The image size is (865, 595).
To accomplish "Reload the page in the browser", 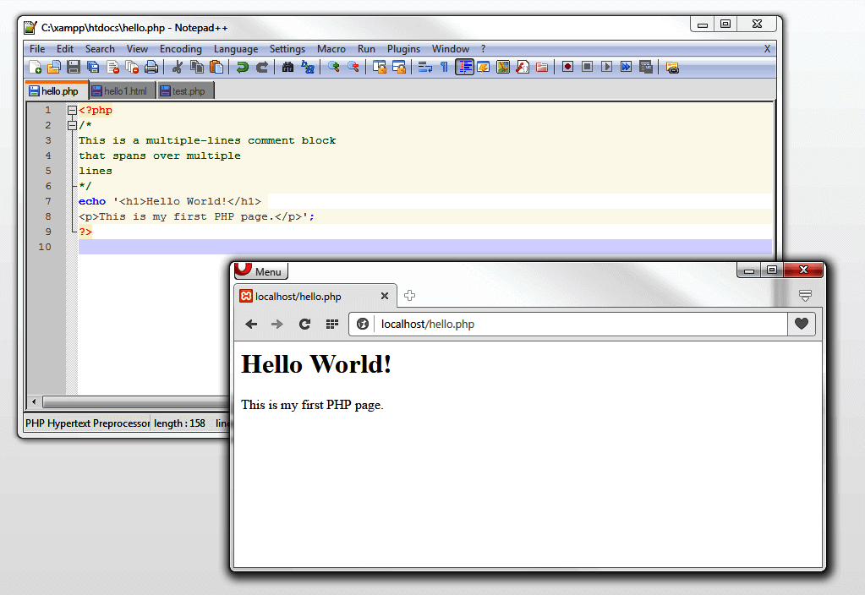I will click(304, 324).
